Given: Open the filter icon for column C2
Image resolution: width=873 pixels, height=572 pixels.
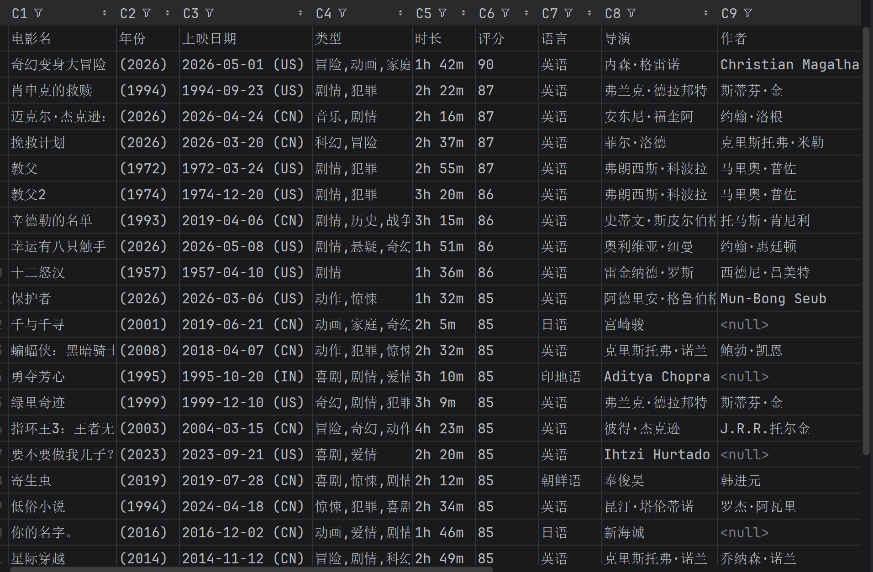Looking at the screenshot, I should coord(147,13).
